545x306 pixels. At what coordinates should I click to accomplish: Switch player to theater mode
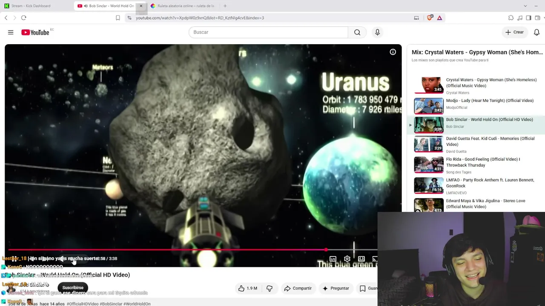click(361, 259)
